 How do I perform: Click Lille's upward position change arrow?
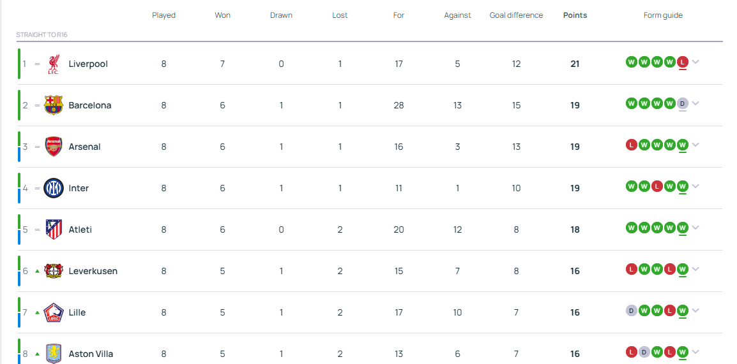pyautogui.click(x=37, y=312)
